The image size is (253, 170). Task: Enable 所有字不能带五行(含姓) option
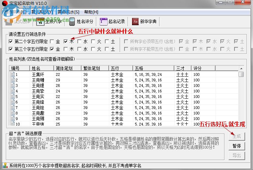coord(126,49)
